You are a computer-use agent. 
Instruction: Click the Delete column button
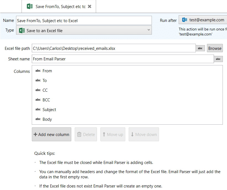(x=86, y=134)
